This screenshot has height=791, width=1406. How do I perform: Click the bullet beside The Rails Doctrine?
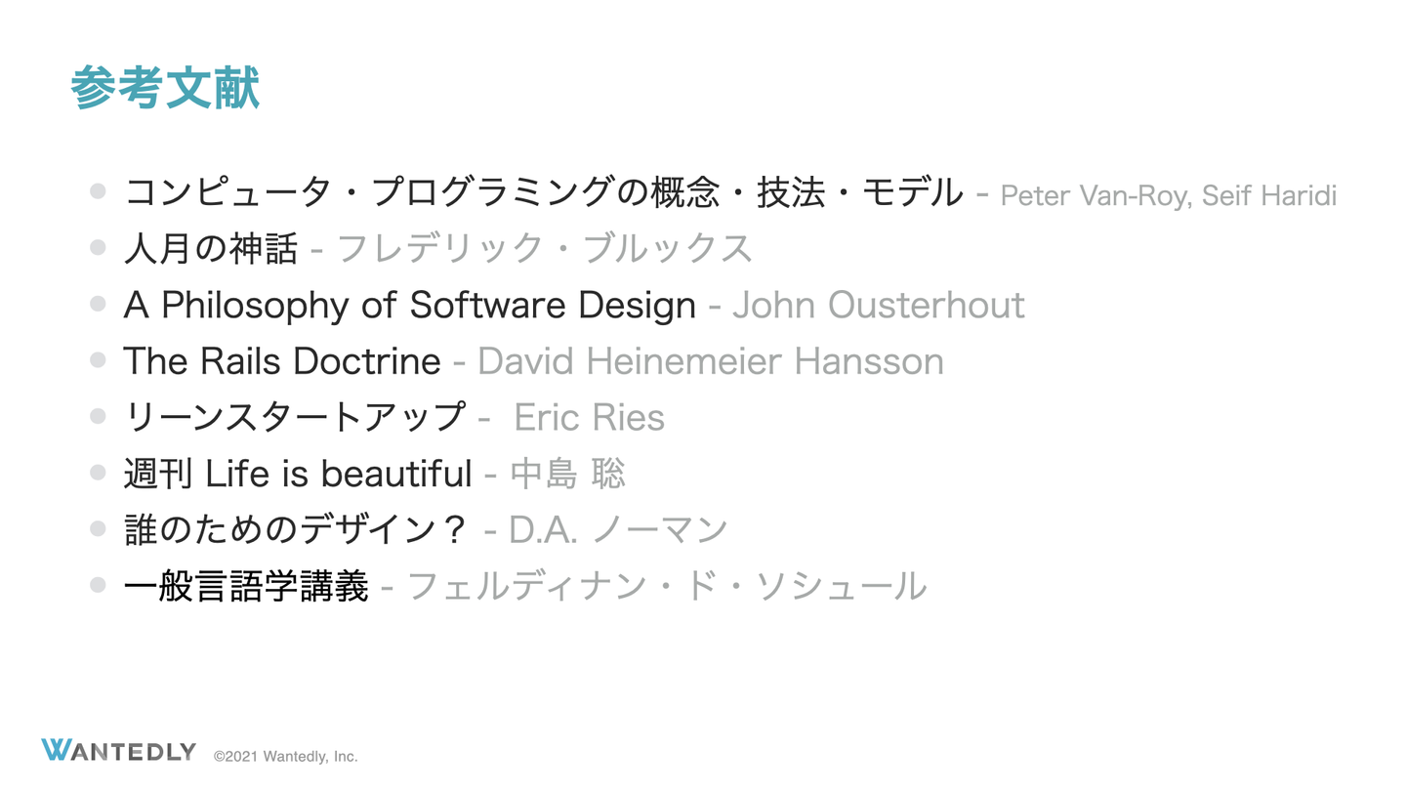(98, 360)
